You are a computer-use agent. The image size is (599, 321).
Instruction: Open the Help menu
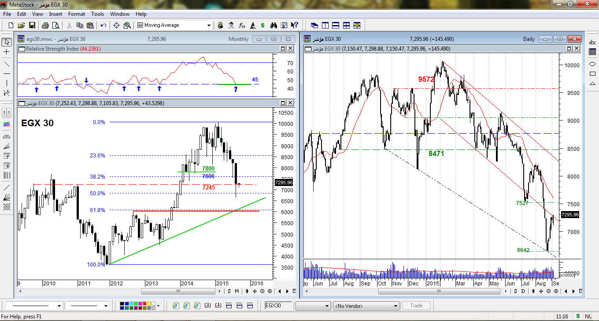[x=141, y=14]
